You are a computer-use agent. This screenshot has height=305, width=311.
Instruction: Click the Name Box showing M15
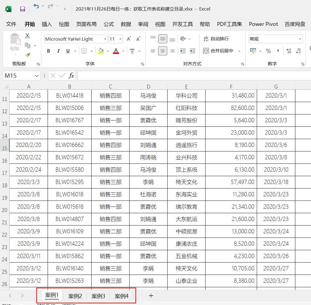coord(21,76)
